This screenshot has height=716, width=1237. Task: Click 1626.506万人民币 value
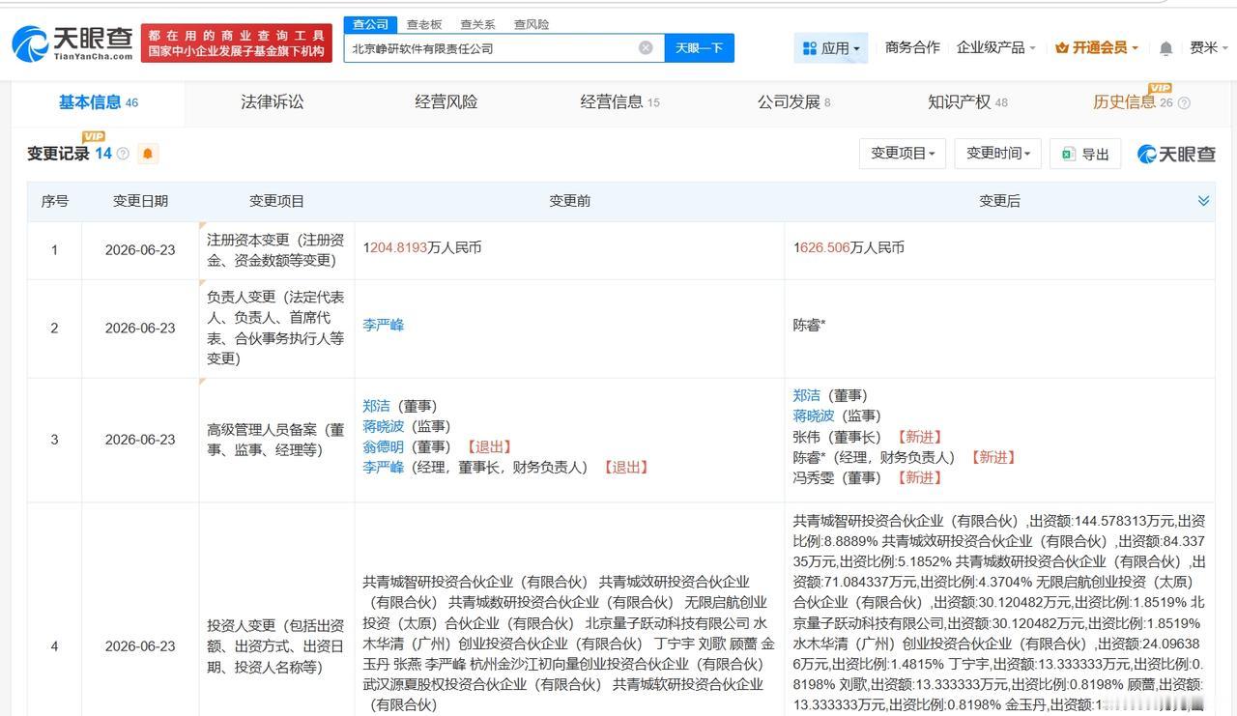tap(849, 248)
